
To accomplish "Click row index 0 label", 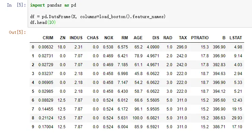I will (33, 47).
